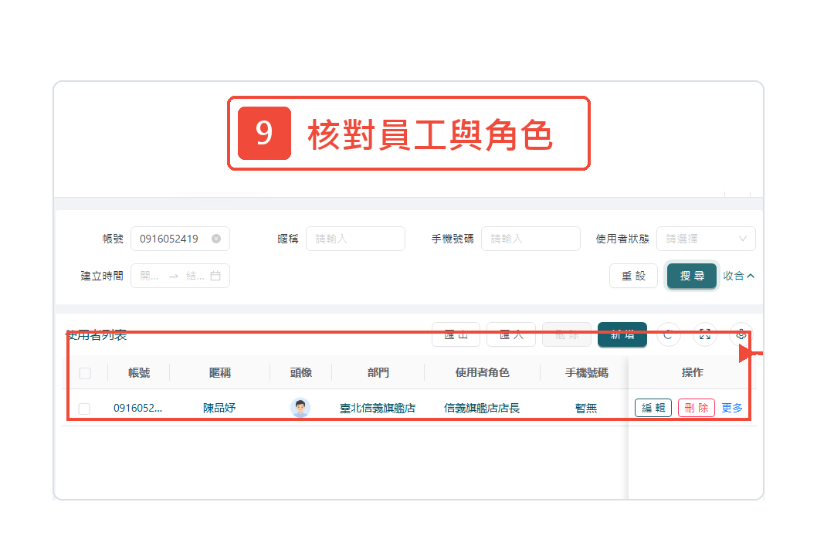Click the 暱稱 column header
Viewport: 817px width, 553px height.
click(x=219, y=373)
